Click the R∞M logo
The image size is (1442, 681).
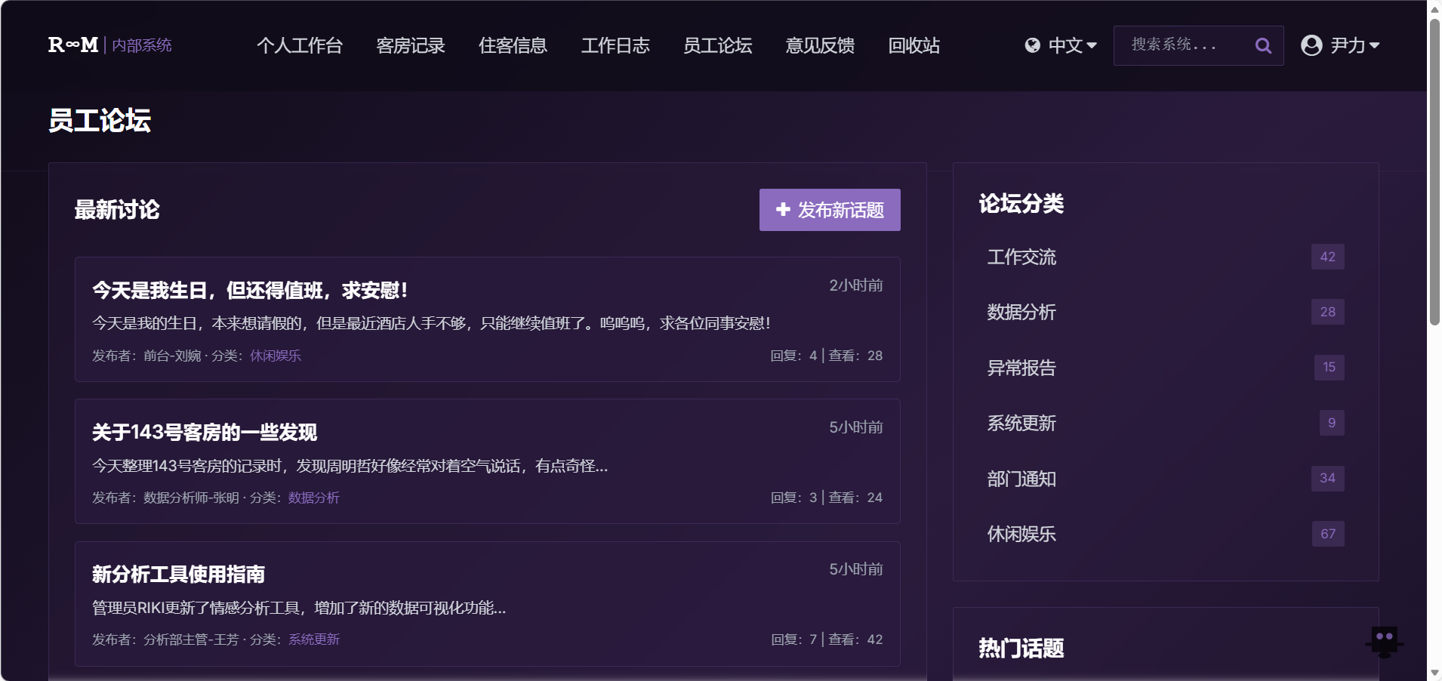click(72, 45)
